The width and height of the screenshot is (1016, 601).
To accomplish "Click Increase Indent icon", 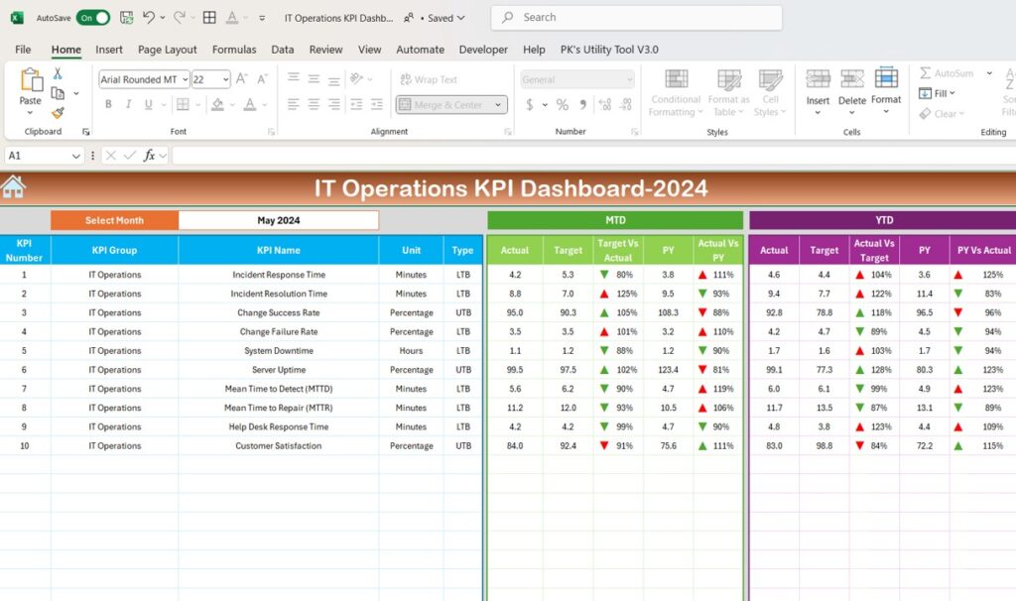I will (x=376, y=104).
